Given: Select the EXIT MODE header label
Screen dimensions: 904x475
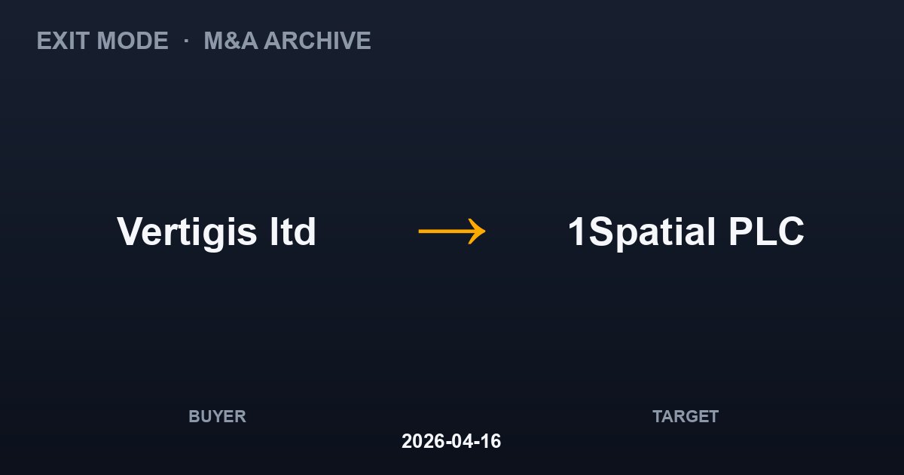Looking at the screenshot, I should (102, 41).
